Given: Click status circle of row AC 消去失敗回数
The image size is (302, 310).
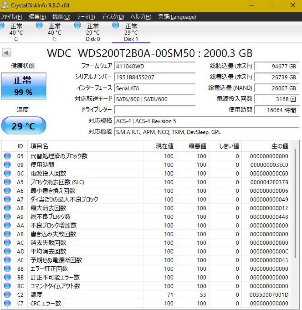Looking at the screenshot, I should coord(7,243).
